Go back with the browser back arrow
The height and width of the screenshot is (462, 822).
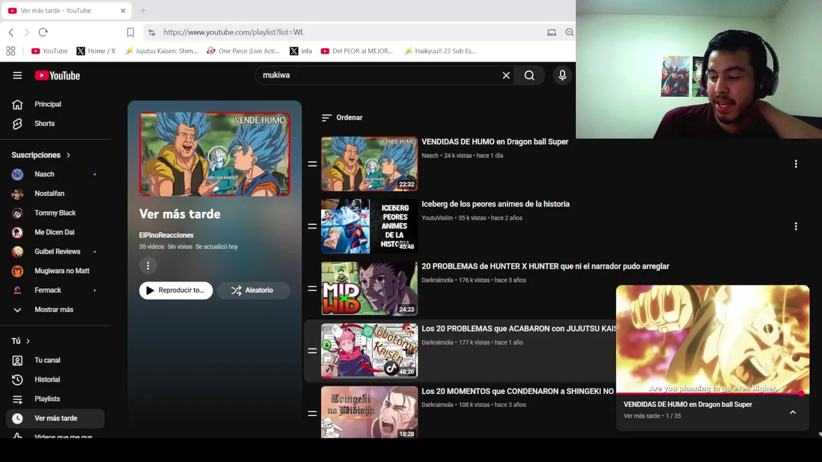11,32
